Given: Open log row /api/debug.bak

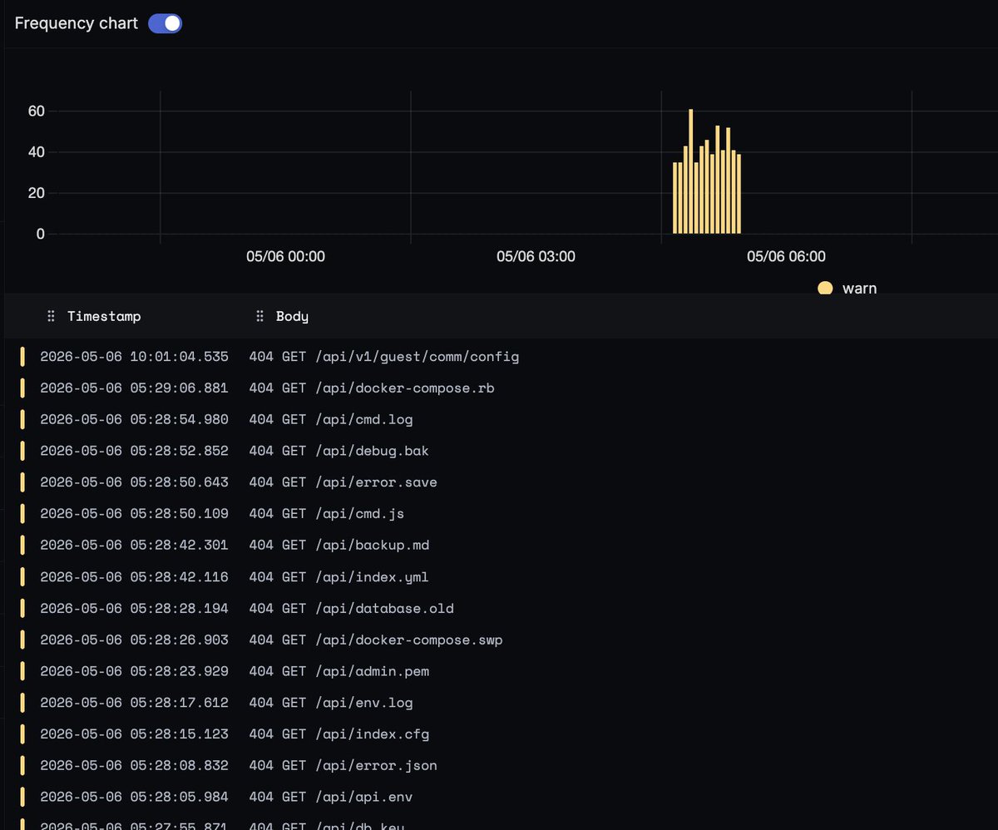Looking at the screenshot, I should point(499,452).
